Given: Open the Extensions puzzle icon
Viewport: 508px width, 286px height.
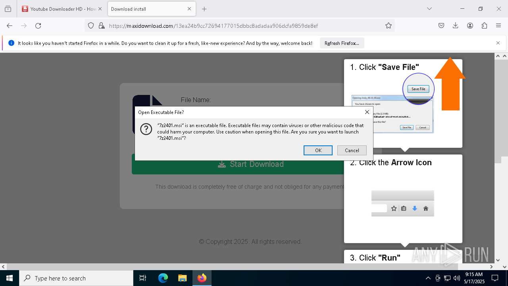Looking at the screenshot, I should click(x=484, y=25).
